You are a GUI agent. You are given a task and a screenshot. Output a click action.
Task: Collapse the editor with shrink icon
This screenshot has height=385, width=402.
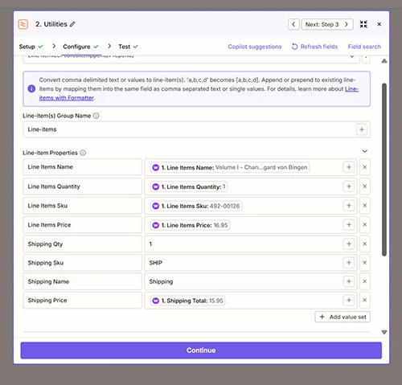[x=363, y=24]
